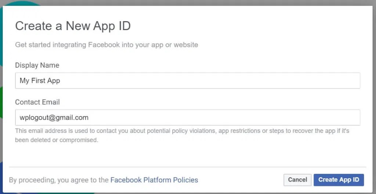Click the Cancel button
Viewport: 376px width, 194px height.
[x=297, y=180]
